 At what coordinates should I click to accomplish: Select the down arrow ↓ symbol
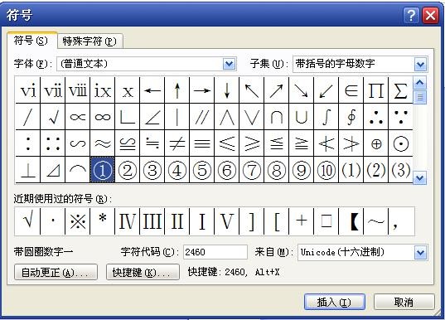pyautogui.click(x=227, y=90)
